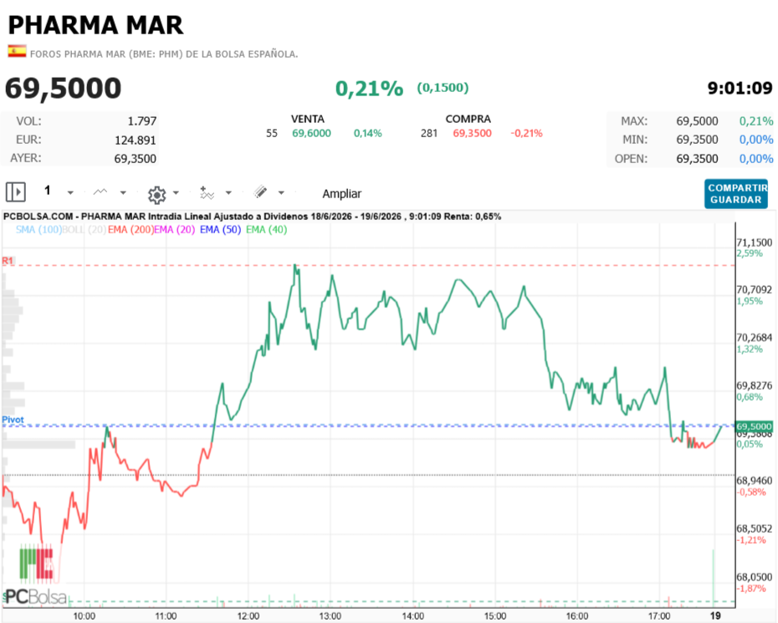This screenshot has height=623, width=778.
Task: Click the COMPRA price 69,3500
Action: [472, 134]
